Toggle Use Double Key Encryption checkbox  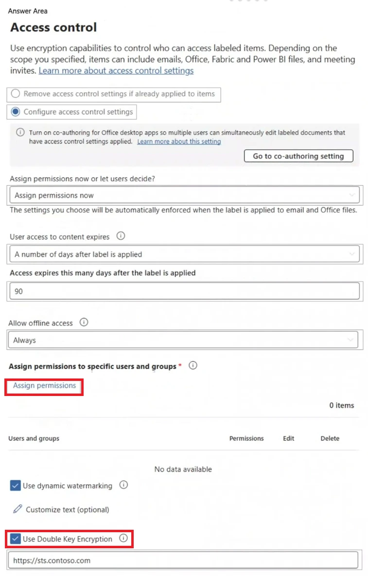click(15, 539)
